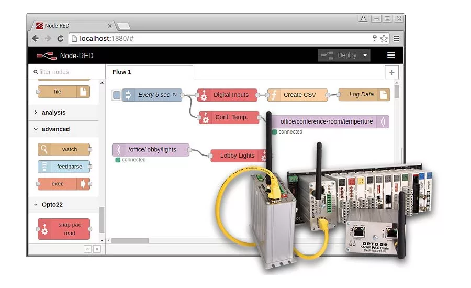Go back with the browser back arrow
The image size is (471, 288).
coord(36,38)
